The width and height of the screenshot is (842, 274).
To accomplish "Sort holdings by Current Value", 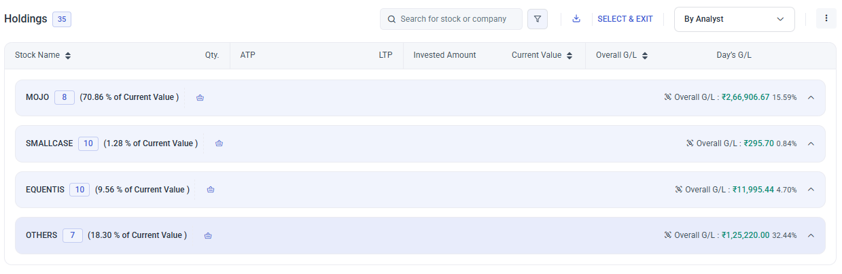I will point(569,56).
